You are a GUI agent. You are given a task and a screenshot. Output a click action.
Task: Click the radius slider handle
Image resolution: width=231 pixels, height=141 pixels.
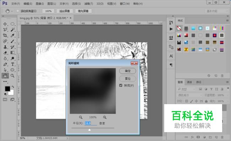pos(90,130)
